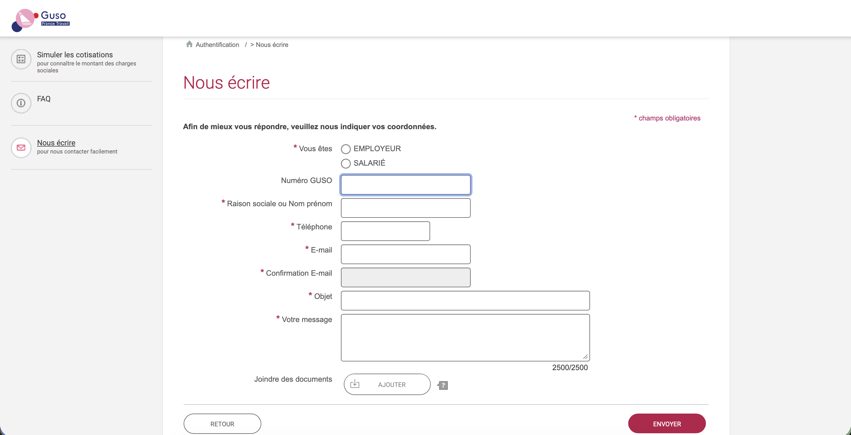This screenshot has width=851, height=435.
Task: Click 'pour connaître le montant des charges' text
Action: pos(87,63)
